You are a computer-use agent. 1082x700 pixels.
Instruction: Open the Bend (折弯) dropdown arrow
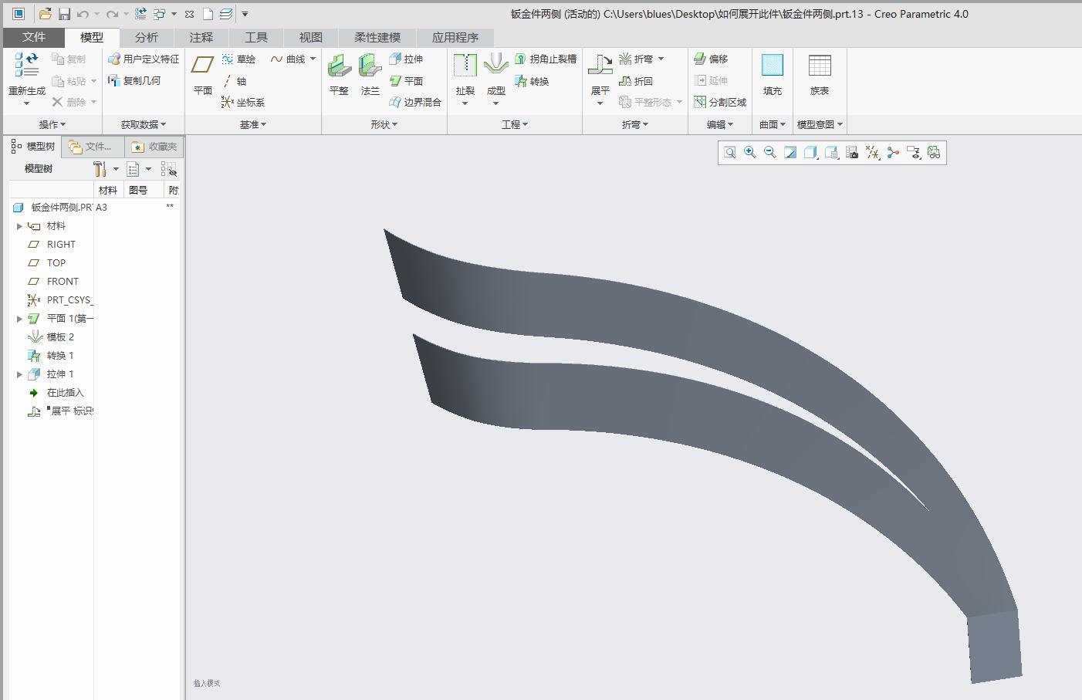coord(661,59)
